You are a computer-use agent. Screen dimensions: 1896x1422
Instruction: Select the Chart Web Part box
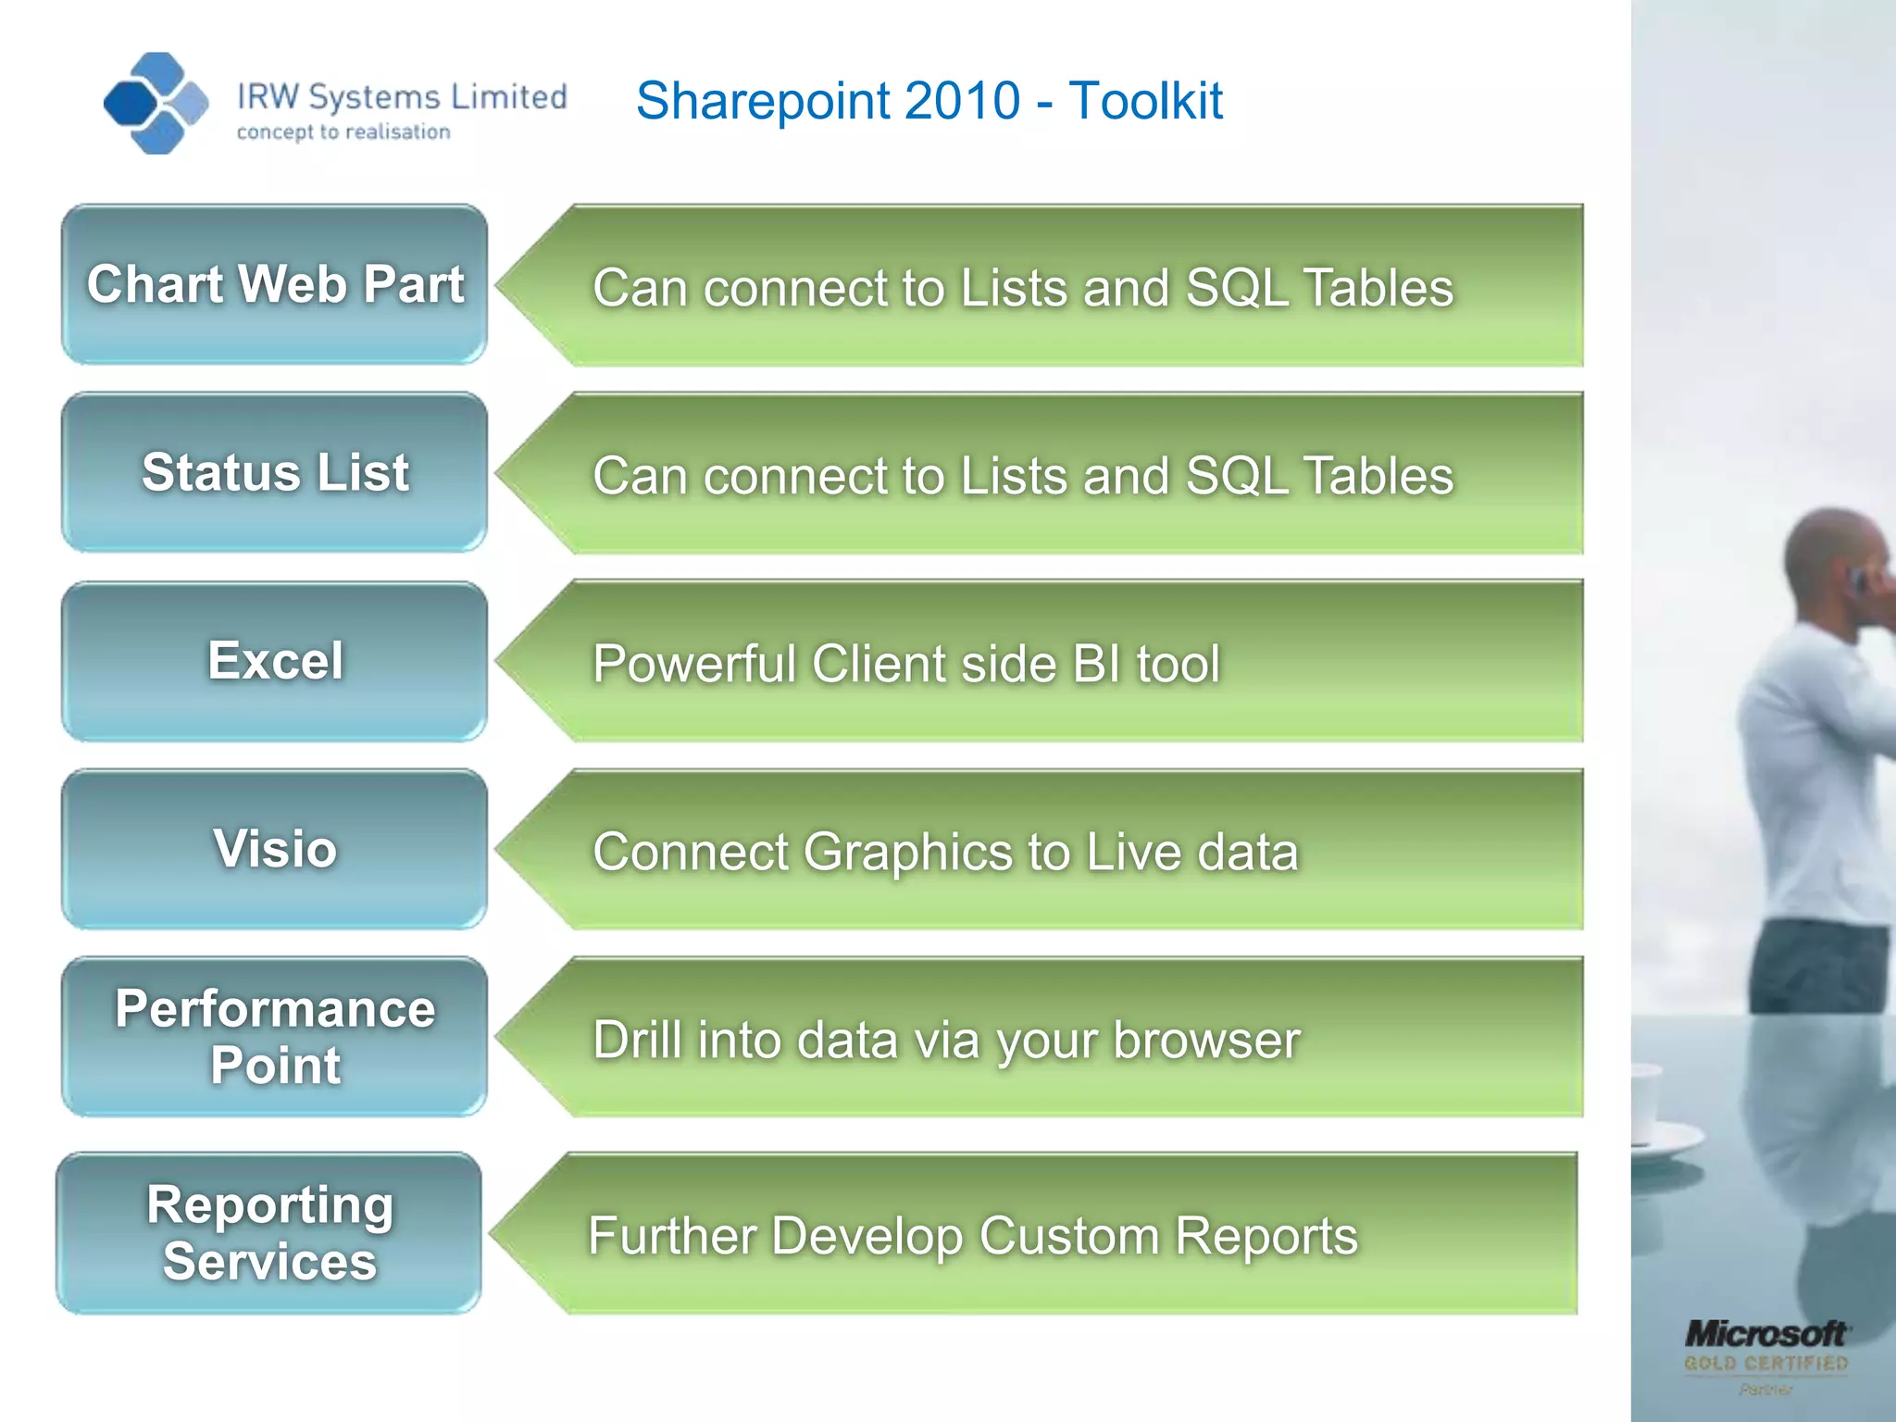[x=275, y=284]
